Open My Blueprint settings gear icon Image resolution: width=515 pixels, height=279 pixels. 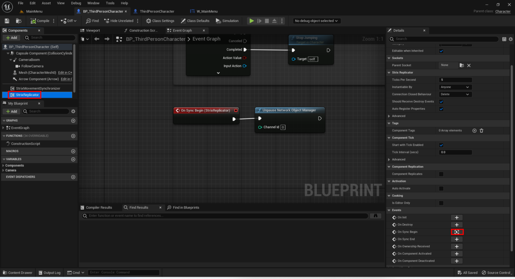pyautogui.click(x=73, y=111)
